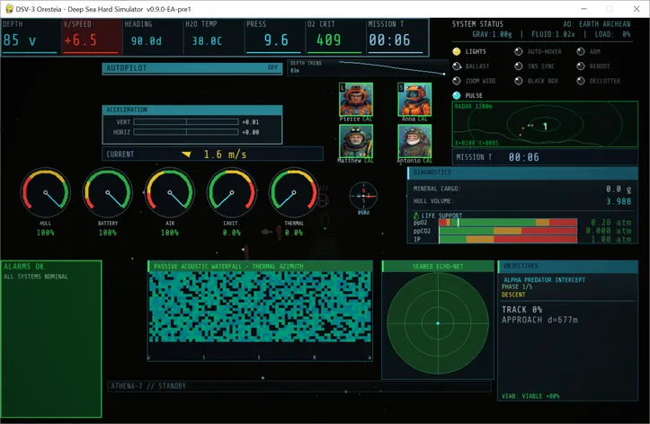Click the HEADING 90.0d readout
Viewport: 650px width, 424px height.
tap(152, 36)
